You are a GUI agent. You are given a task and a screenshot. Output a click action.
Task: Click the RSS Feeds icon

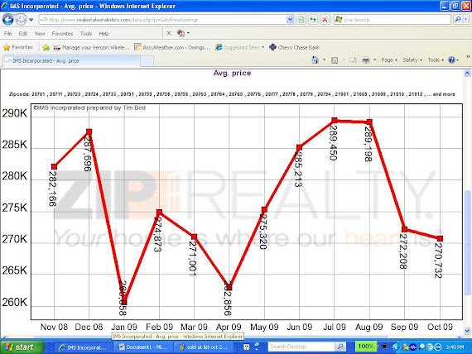click(x=335, y=60)
